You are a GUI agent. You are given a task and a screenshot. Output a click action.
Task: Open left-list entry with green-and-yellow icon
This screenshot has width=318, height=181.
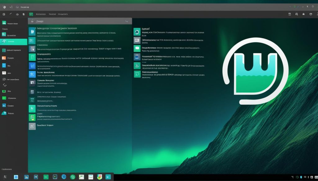pos(50,118)
